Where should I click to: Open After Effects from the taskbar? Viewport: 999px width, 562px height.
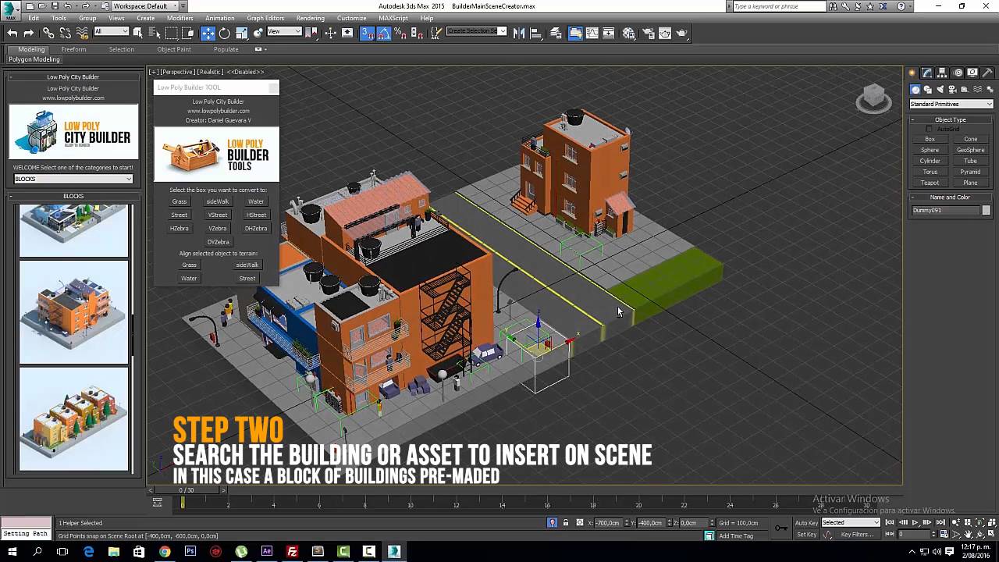click(267, 551)
